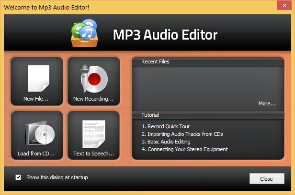Click the Text to Speech... label
Screen dimensions: 295x195
coord(93,154)
